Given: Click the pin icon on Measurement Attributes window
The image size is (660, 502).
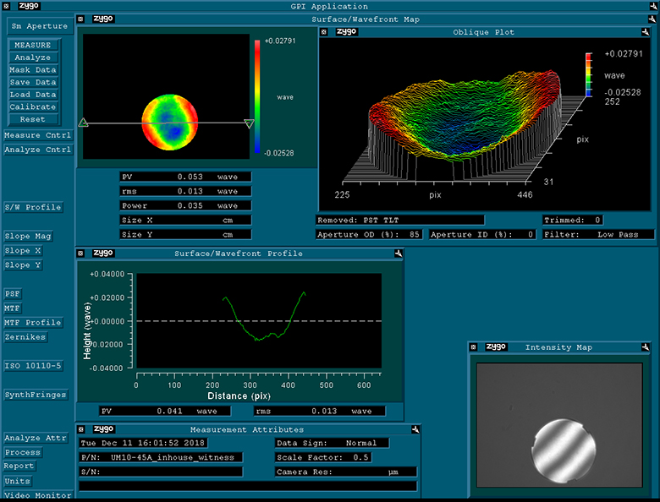Looking at the screenshot, I should (415, 429).
